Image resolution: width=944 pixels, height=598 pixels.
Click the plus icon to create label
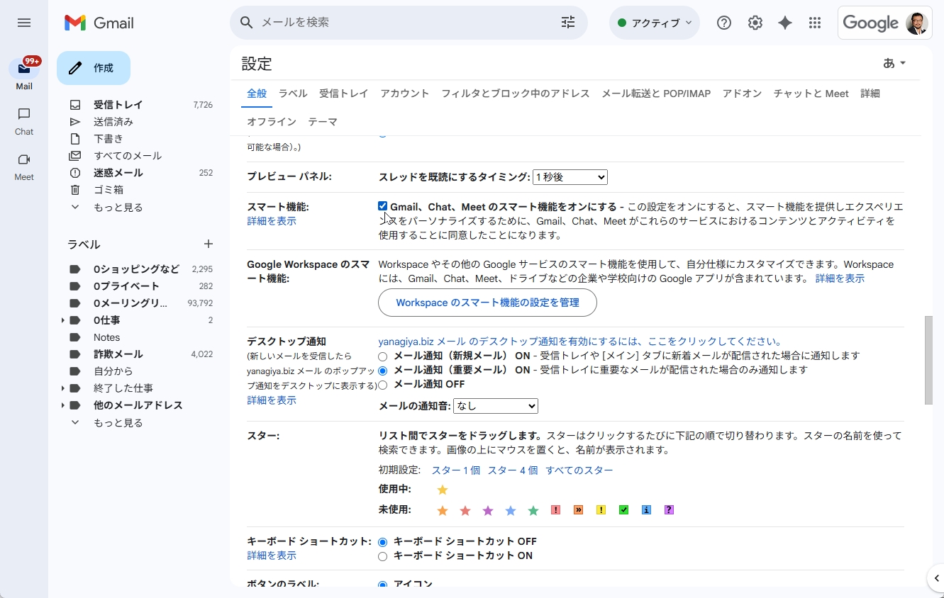click(x=209, y=244)
